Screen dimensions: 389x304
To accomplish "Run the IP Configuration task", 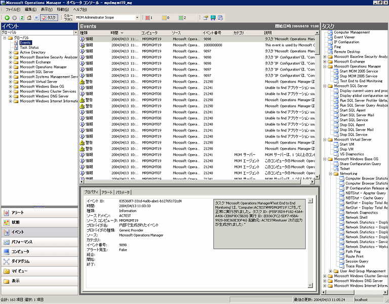I will (346, 42).
